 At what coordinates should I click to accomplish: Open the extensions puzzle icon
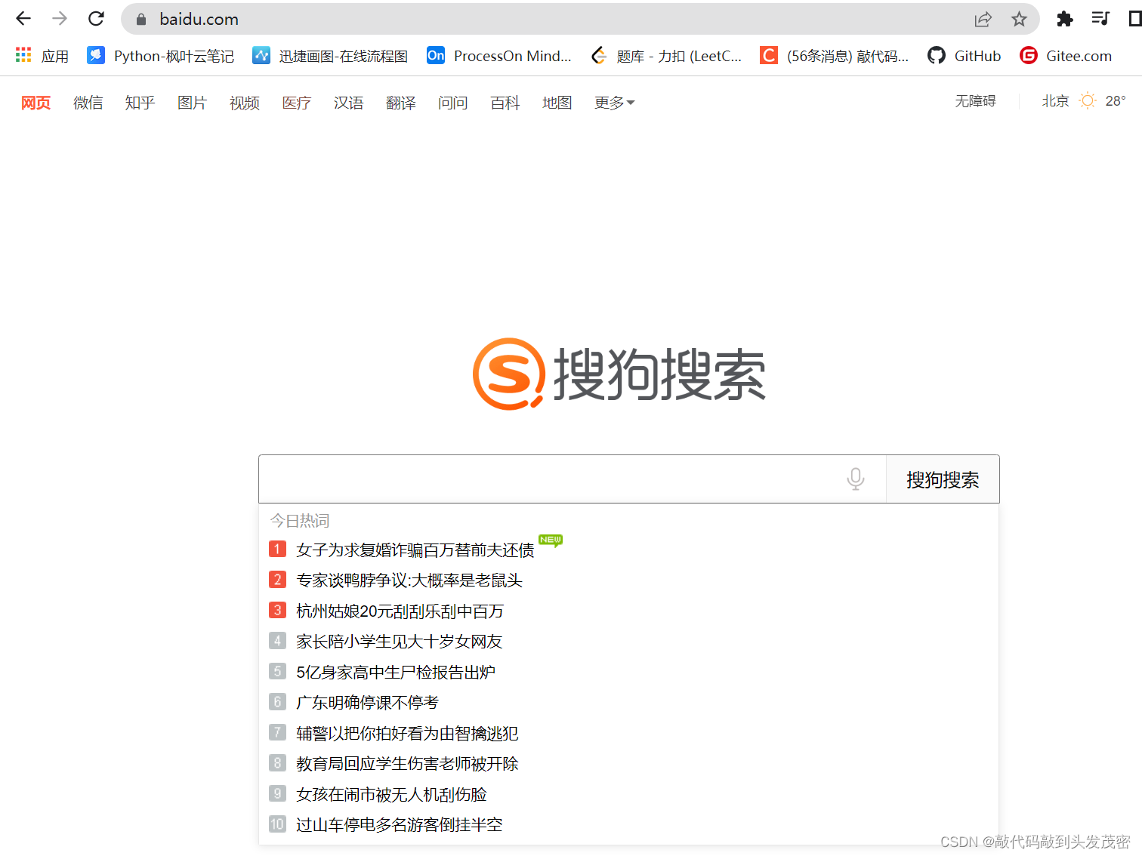tap(1064, 19)
